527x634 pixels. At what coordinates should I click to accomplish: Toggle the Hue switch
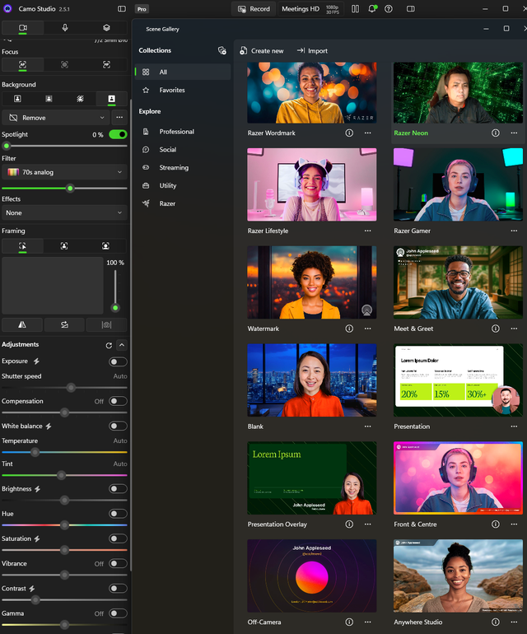118,514
